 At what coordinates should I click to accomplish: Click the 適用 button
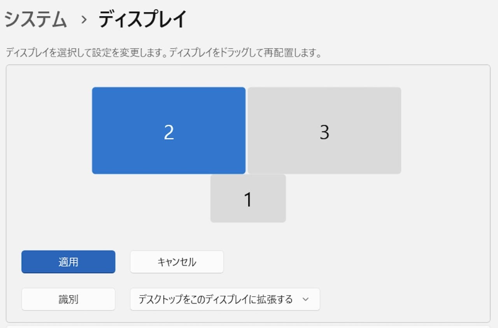click(68, 262)
